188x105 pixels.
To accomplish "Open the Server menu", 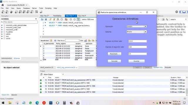I will [34, 8].
